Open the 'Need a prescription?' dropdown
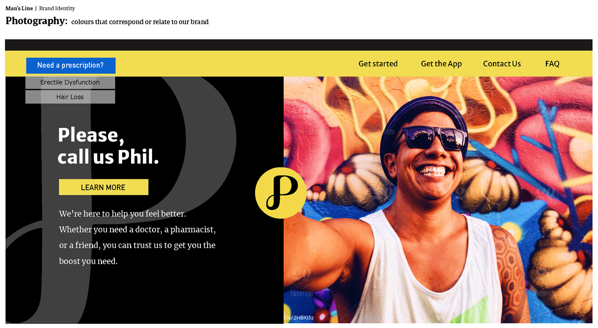 point(71,65)
